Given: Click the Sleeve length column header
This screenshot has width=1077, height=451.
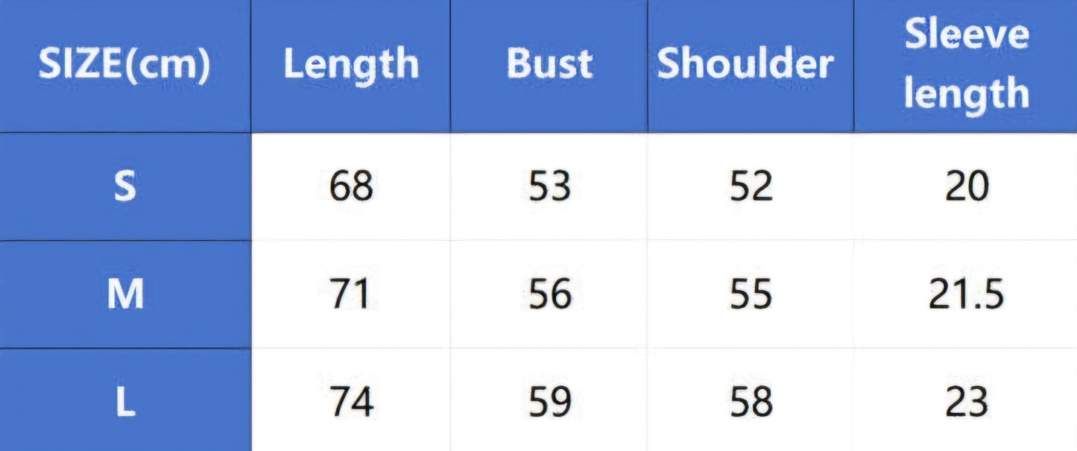Looking at the screenshot, I should [967, 66].
